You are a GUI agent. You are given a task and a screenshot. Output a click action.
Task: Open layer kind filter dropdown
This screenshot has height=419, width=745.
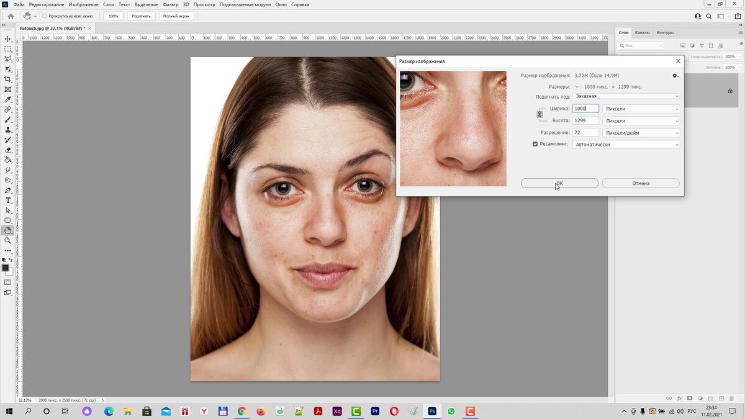click(641, 46)
